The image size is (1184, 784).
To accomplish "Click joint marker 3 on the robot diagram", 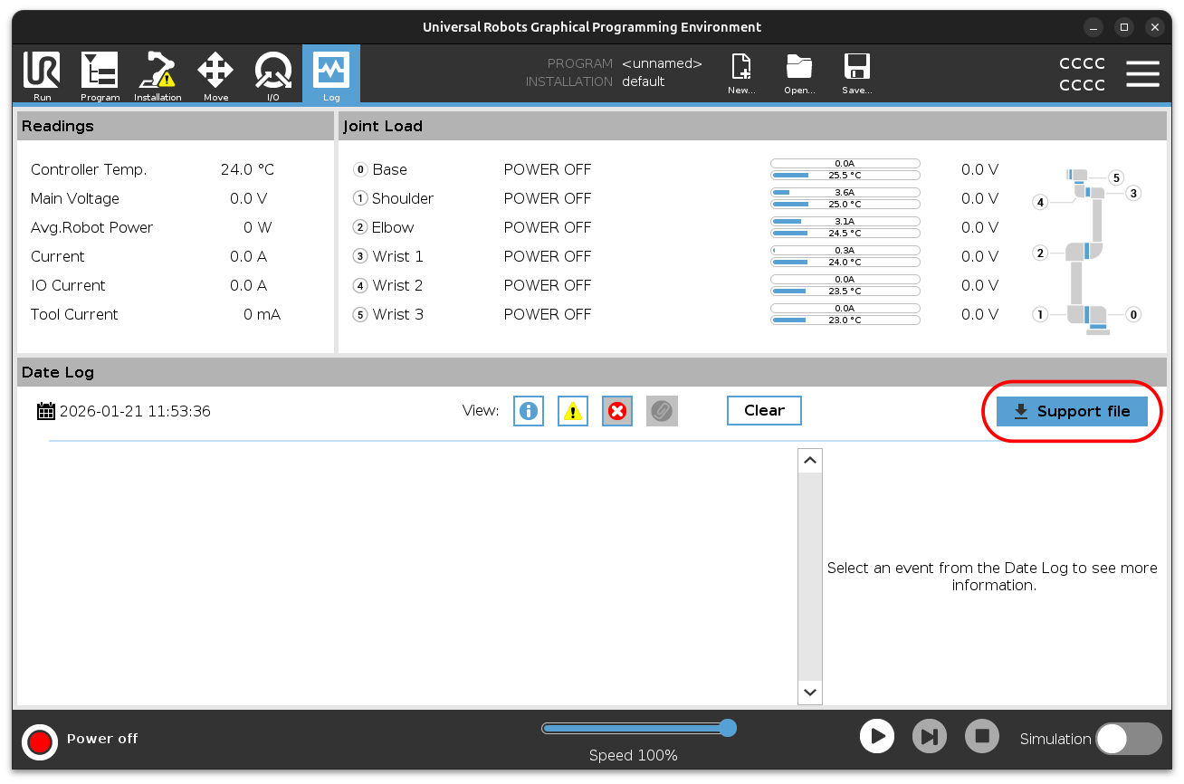I will coord(1133,193).
